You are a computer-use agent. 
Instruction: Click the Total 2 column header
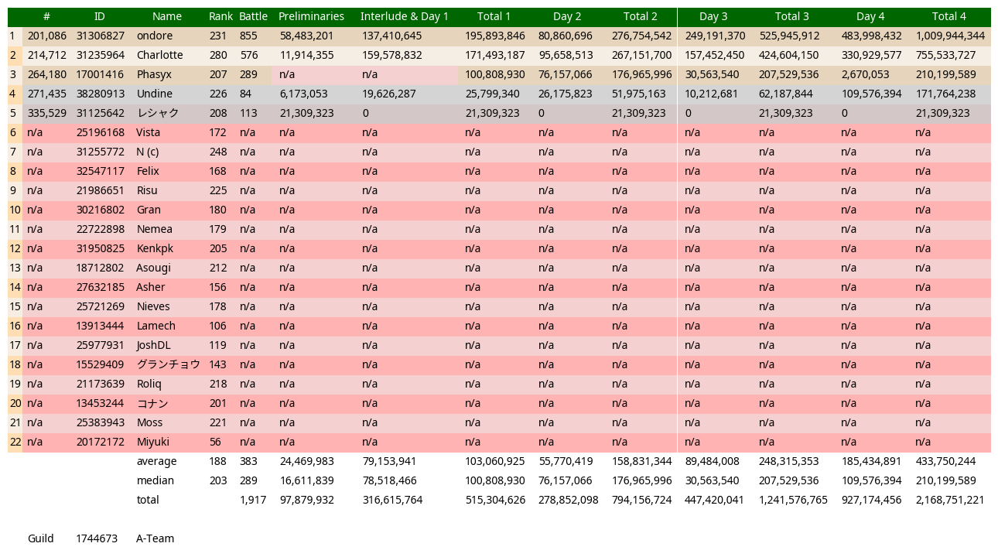coord(641,16)
